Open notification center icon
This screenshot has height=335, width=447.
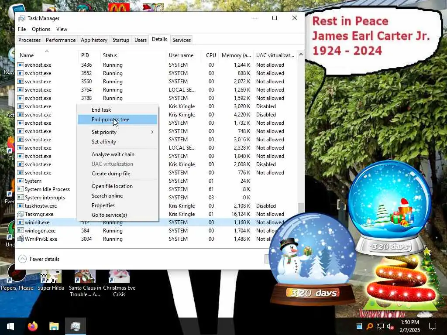(433, 326)
